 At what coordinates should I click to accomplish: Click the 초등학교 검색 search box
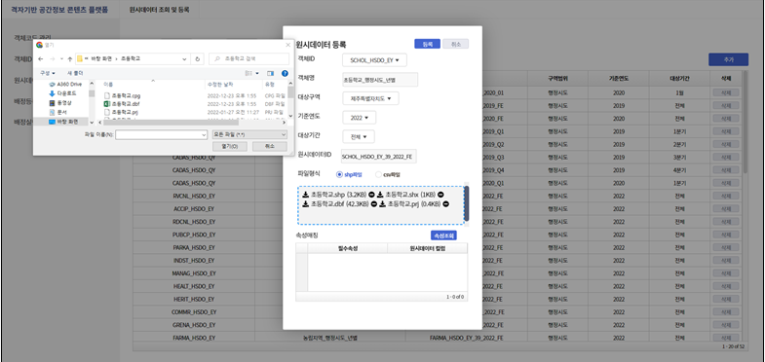[x=249, y=59]
